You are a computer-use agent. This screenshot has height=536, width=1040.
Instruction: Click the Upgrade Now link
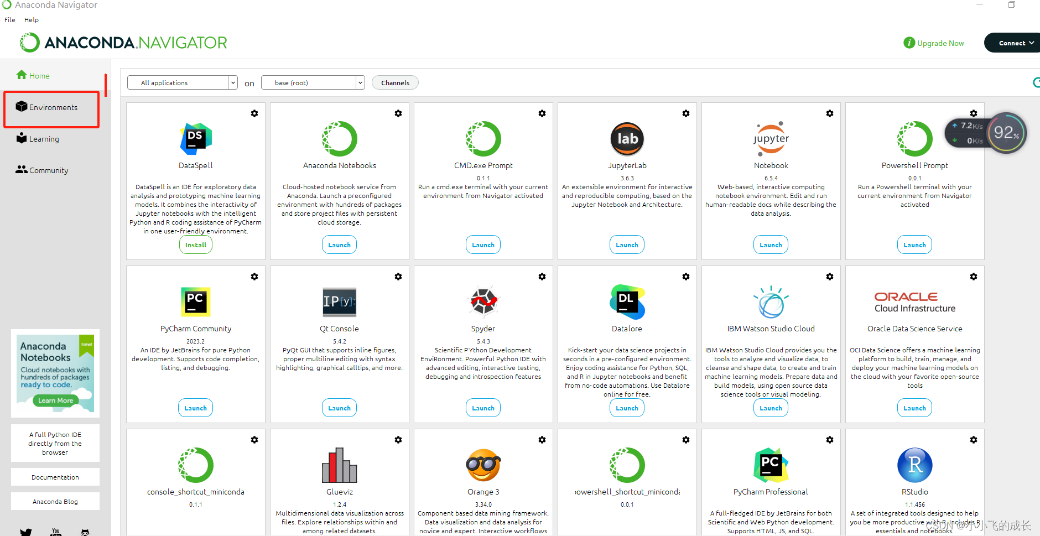(x=934, y=43)
